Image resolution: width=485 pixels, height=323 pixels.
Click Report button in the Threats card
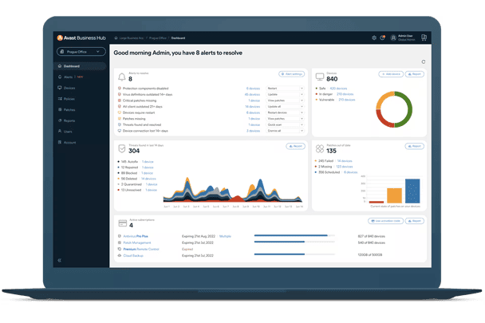pyautogui.click(x=295, y=146)
